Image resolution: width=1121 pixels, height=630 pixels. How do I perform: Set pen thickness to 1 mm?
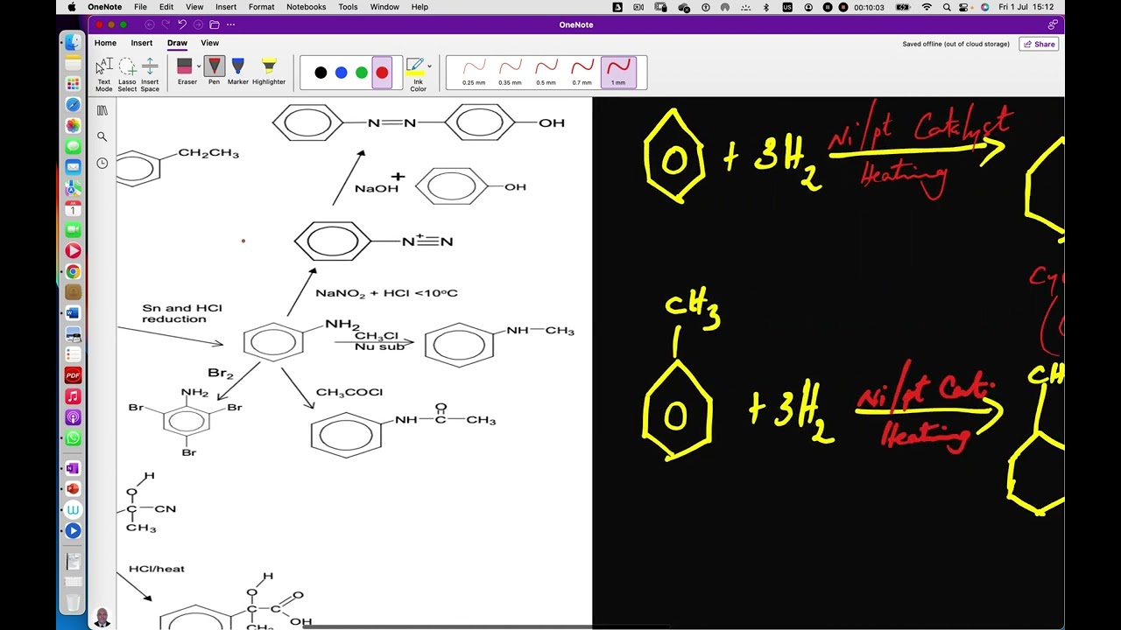(x=618, y=72)
